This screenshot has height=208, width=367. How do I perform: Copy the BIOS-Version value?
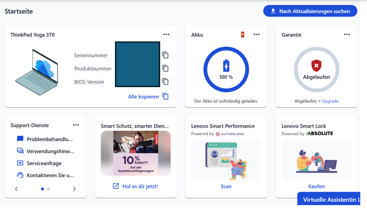(165, 81)
